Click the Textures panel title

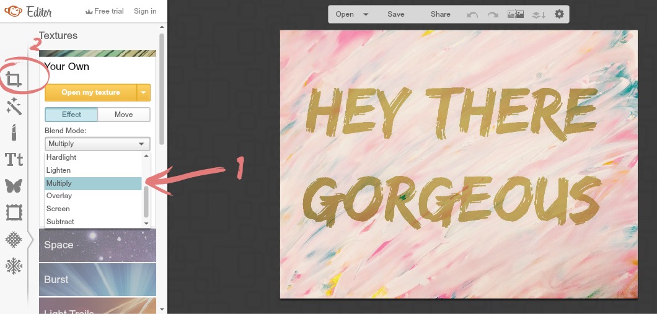click(58, 35)
